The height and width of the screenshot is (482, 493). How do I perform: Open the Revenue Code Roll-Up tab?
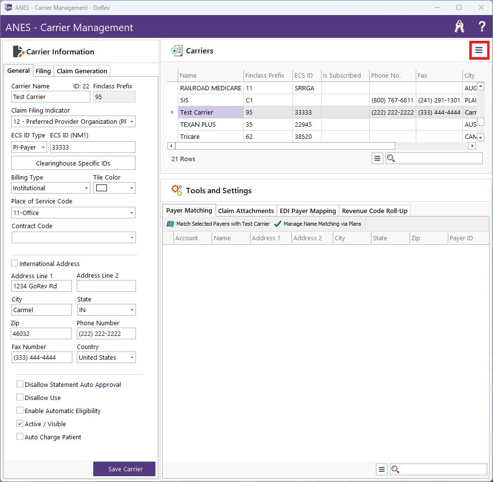(374, 211)
